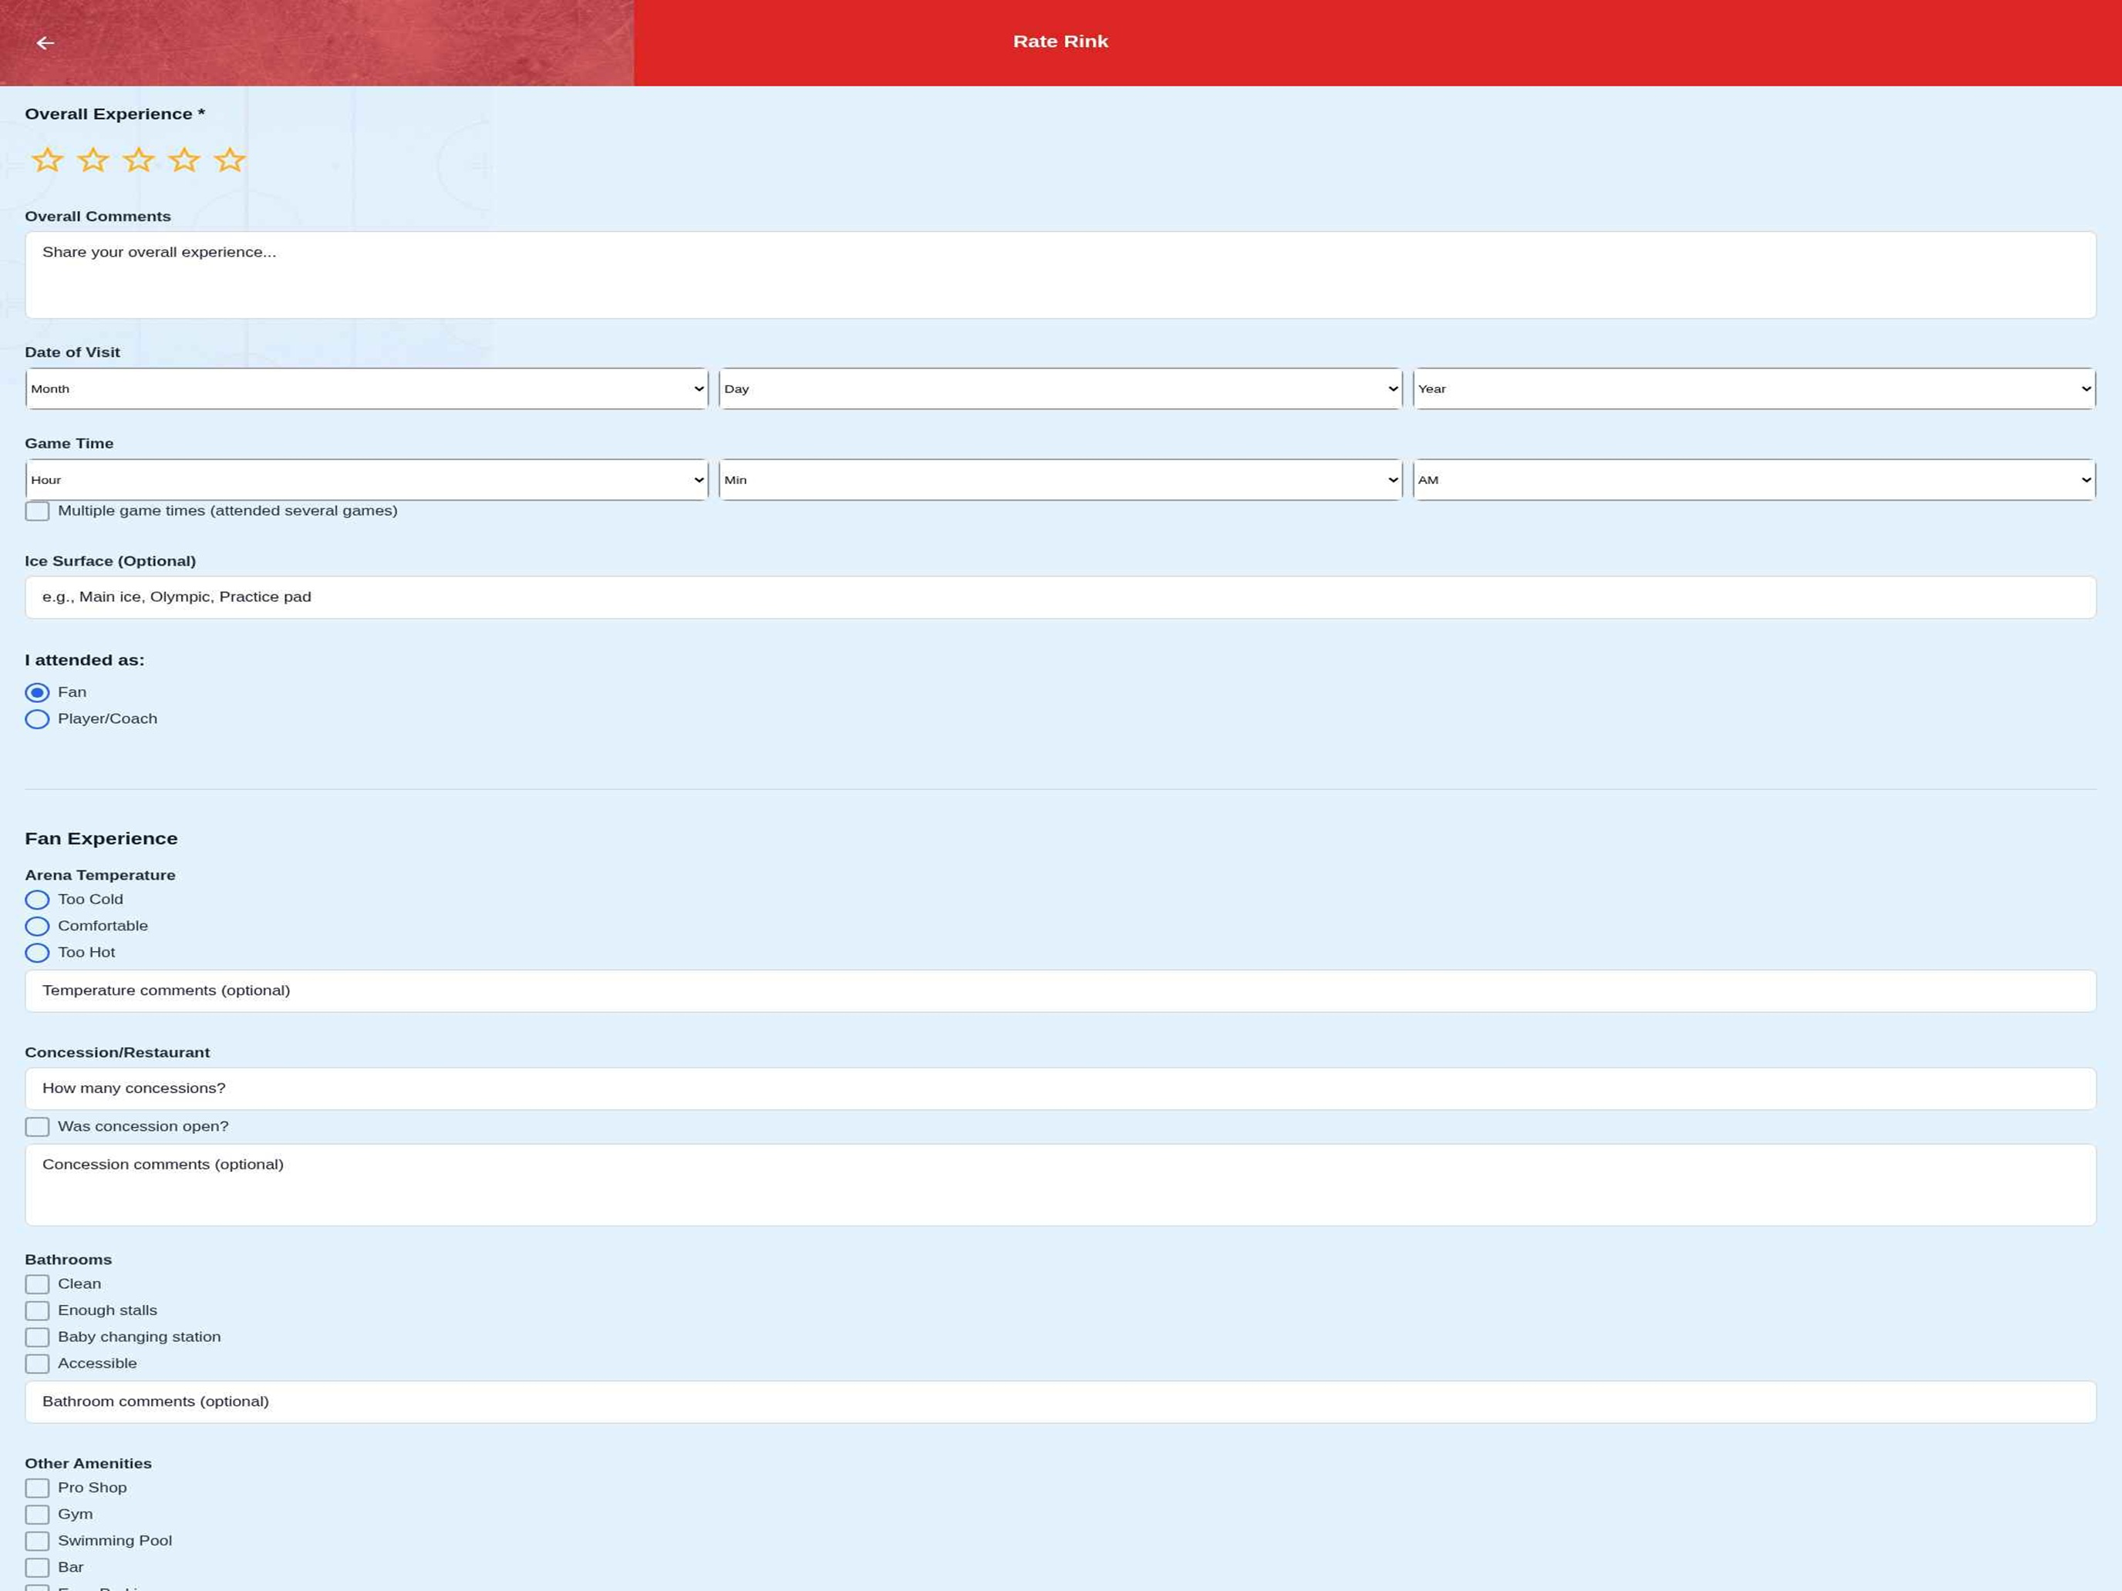The width and height of the screenshot is (2122, 1591).
Task: Check Baby changing station checkbox
Action: (38, 1337)
